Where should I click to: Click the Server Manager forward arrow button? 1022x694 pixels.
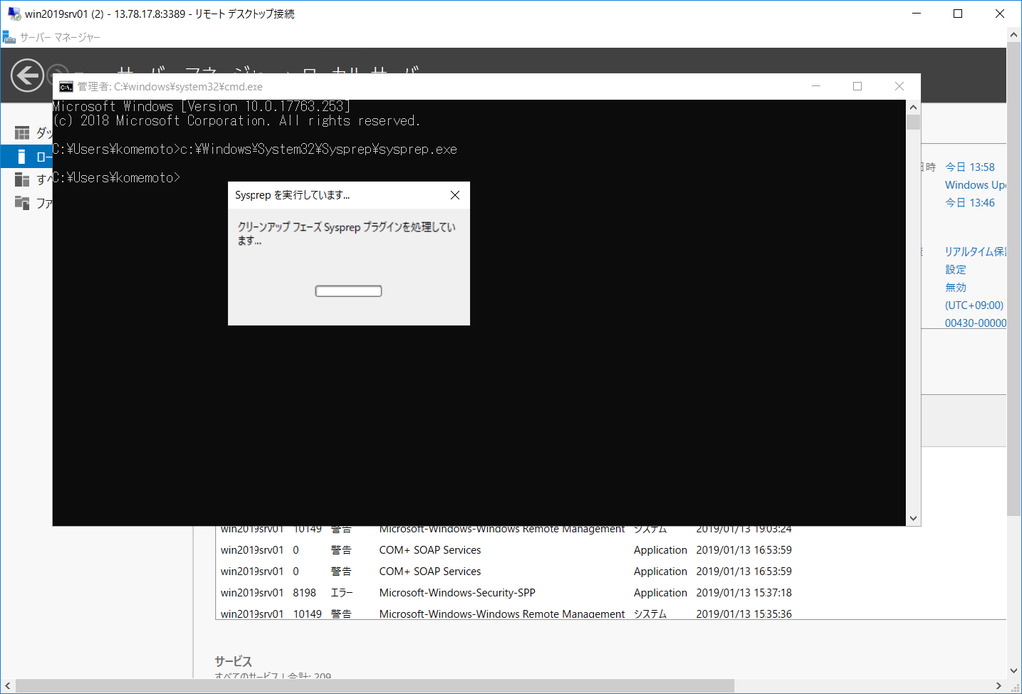coord(57,73)
